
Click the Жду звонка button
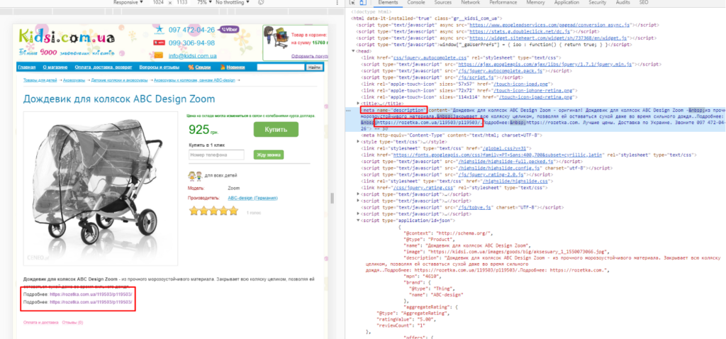[269, 154]
